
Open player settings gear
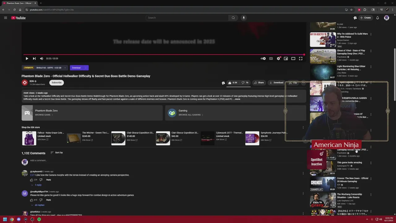[x=278, y=59]
